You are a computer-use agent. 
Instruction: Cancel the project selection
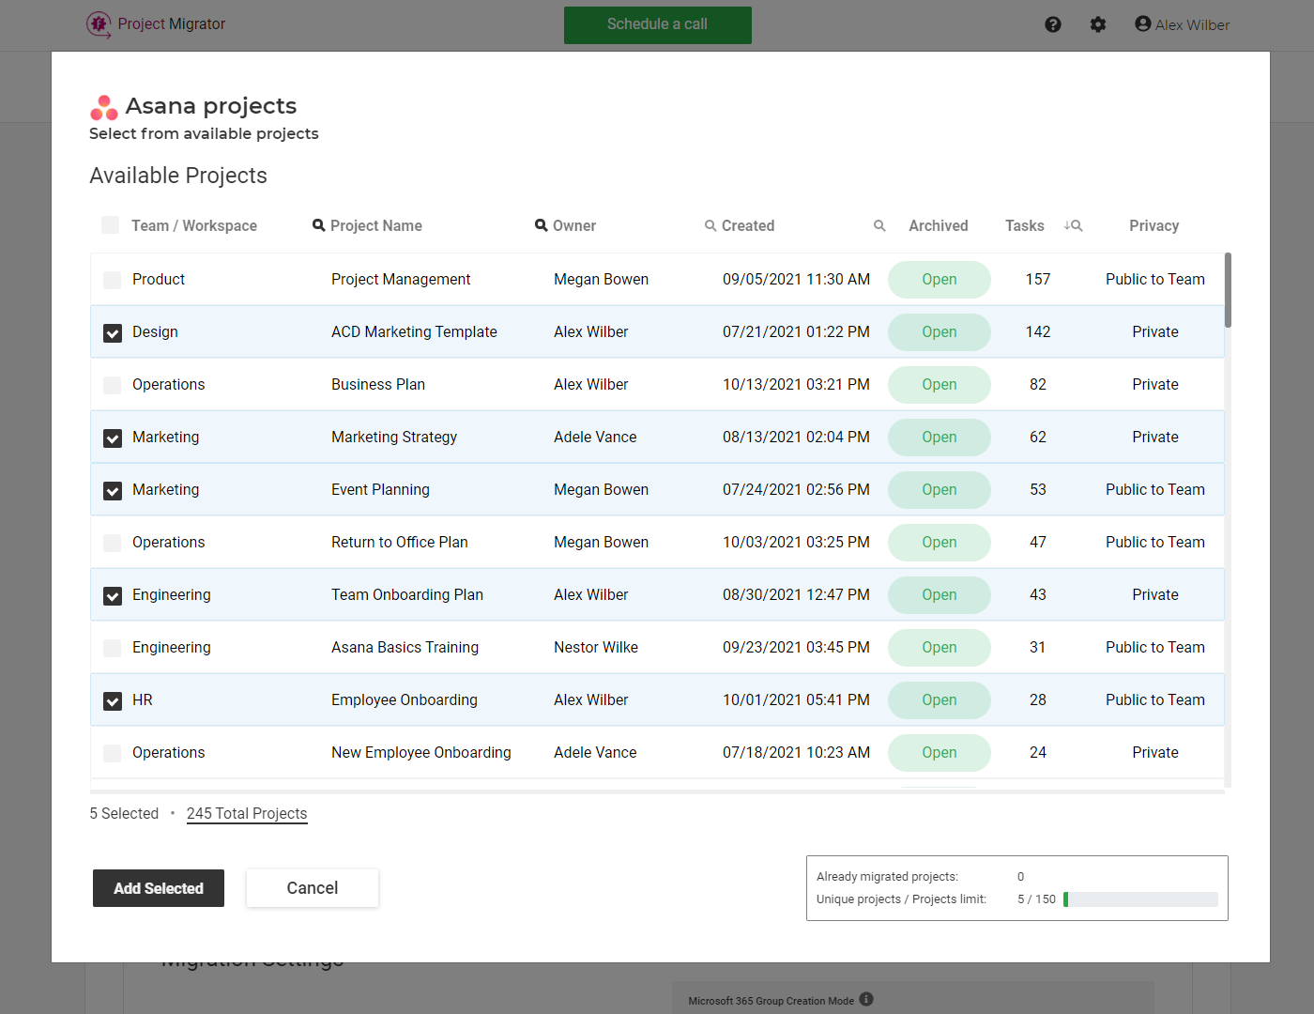pyautogui.click(x=312, y=887)
